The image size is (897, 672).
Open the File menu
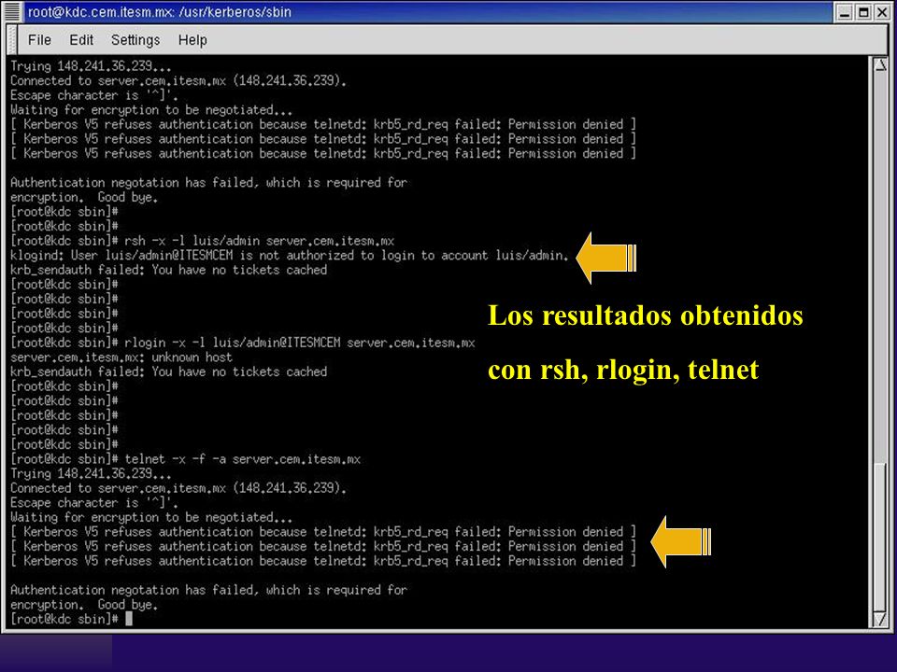click(39, 40)
